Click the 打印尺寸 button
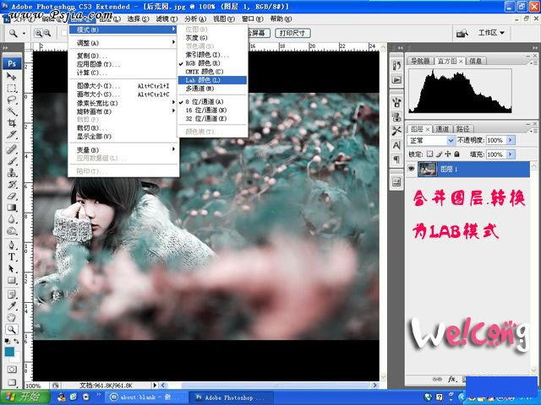Image resolution: width=541 pixels, height=405 pixels. click(292, 33)
